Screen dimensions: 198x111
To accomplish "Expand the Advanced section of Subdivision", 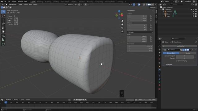I will 168,64.
